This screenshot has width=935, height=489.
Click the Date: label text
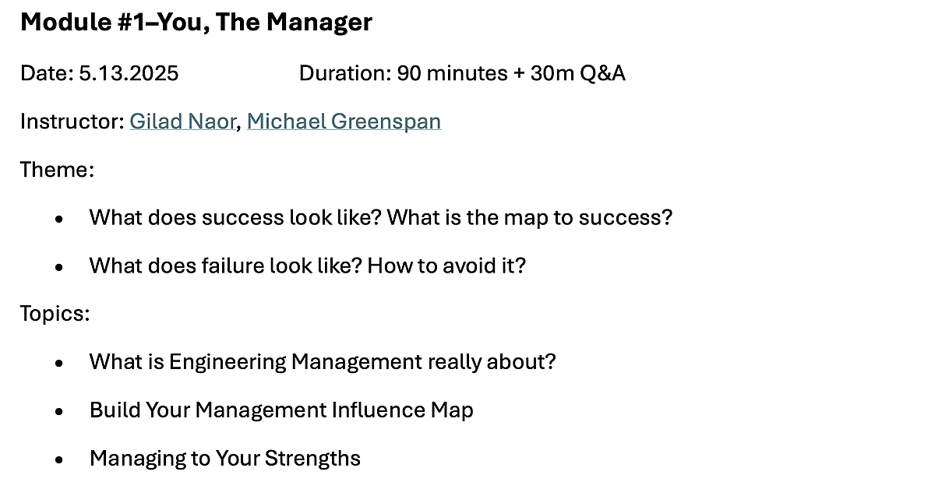pyautogui.click(x=47, y=74)
